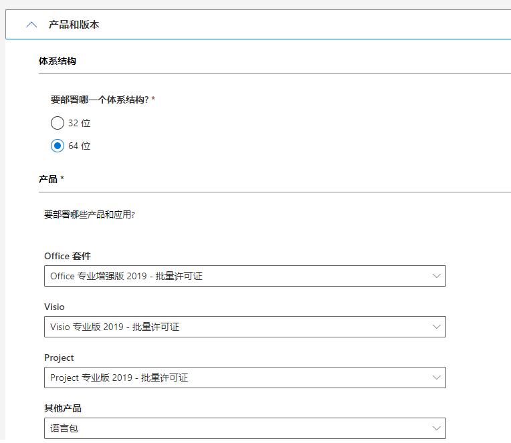Open the Office 套件 dropdown

click(x=245, y=276)
